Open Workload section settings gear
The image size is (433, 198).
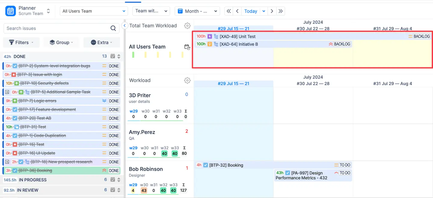187,80
